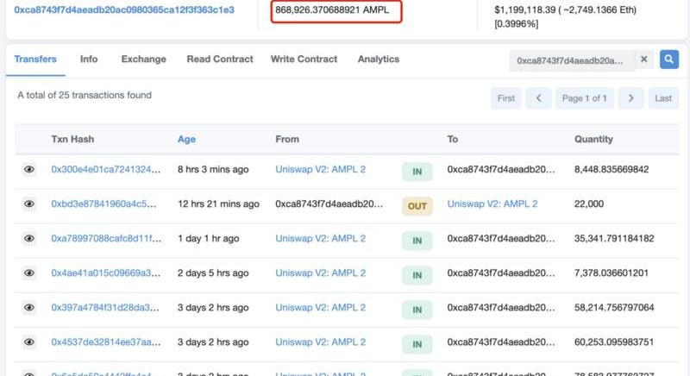Open Uniswap V2: AMPL 2 in 60,253.095983751 row
This screenshot has height=376, width=690.
[x=320, y=342]
